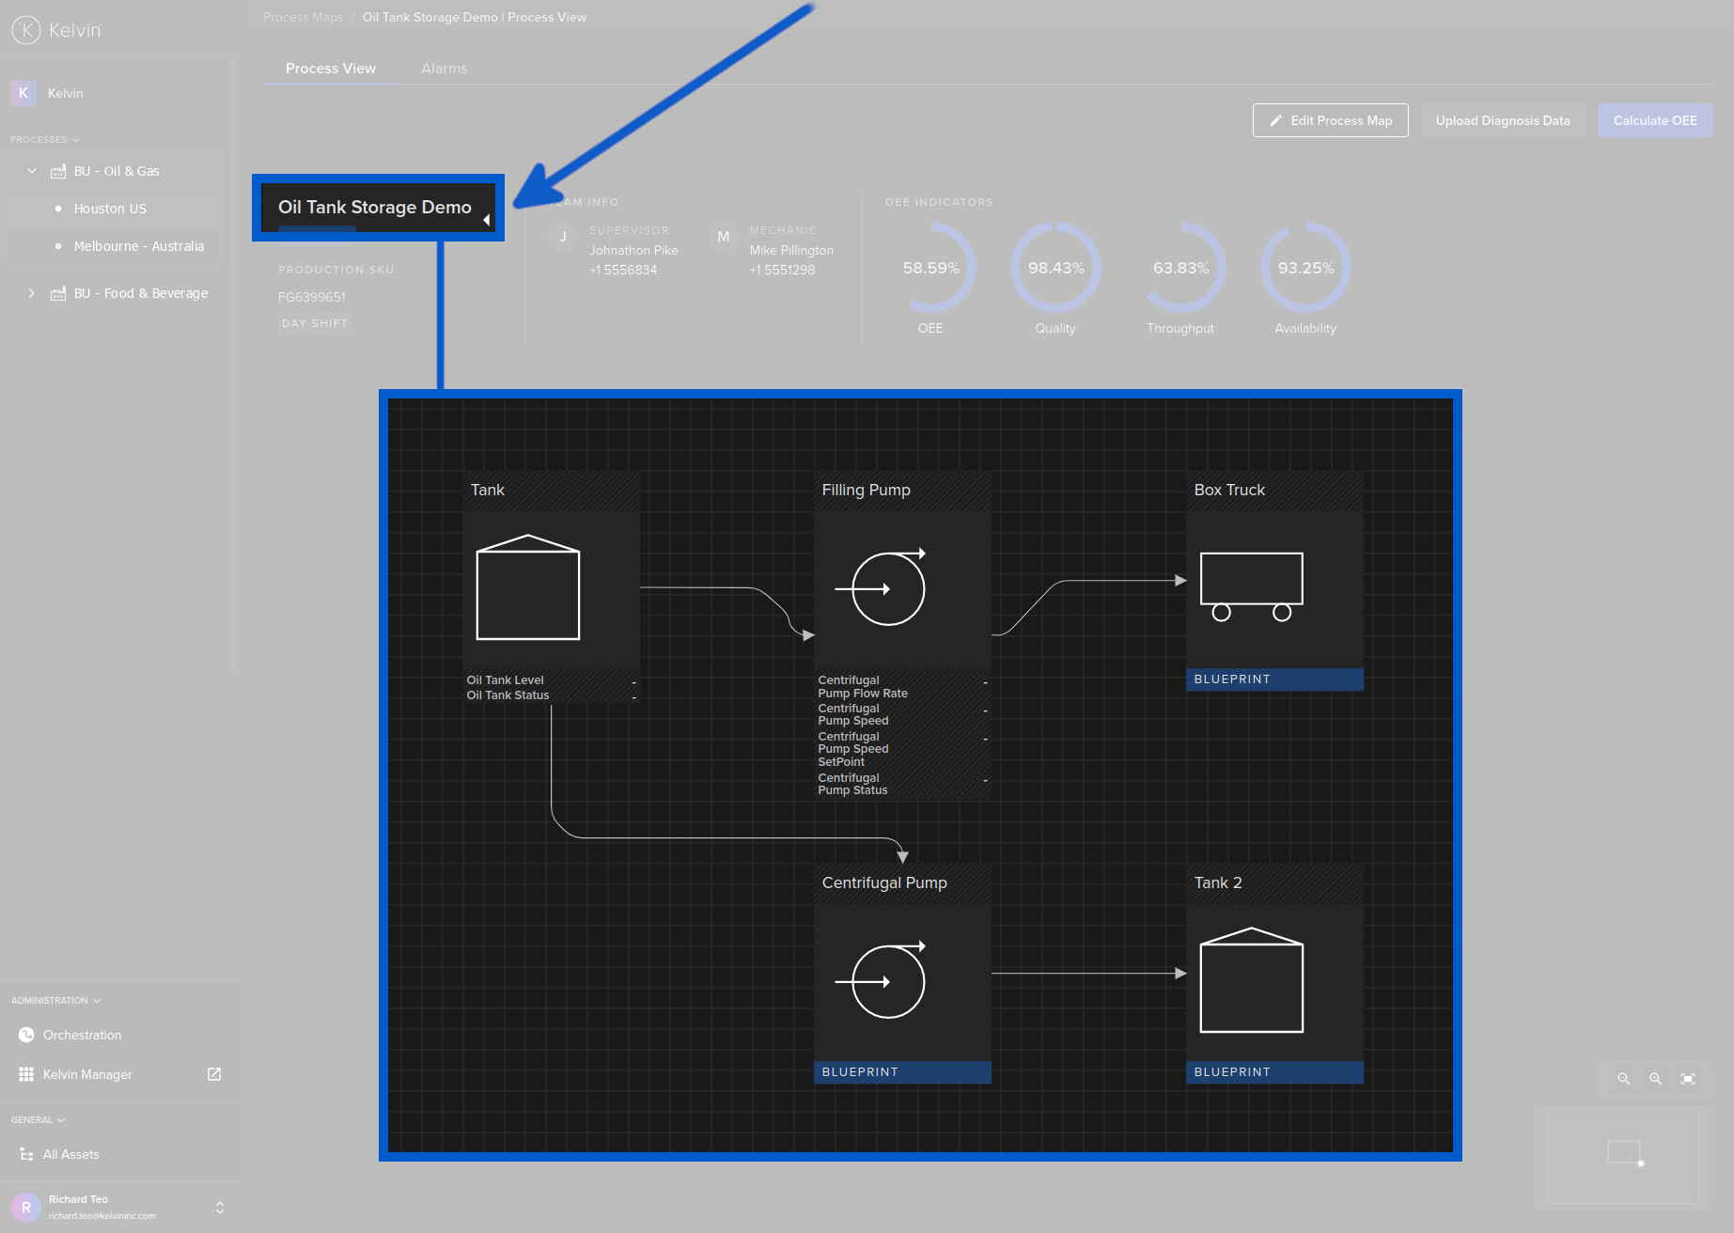Click the Calculate OEE button
This screenshot has height=1233, width=1734.
(x=1654, y=120)
